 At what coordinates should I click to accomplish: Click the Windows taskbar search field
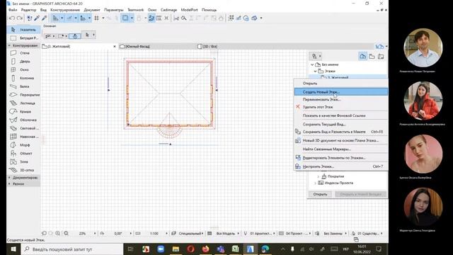coord(72,249)
